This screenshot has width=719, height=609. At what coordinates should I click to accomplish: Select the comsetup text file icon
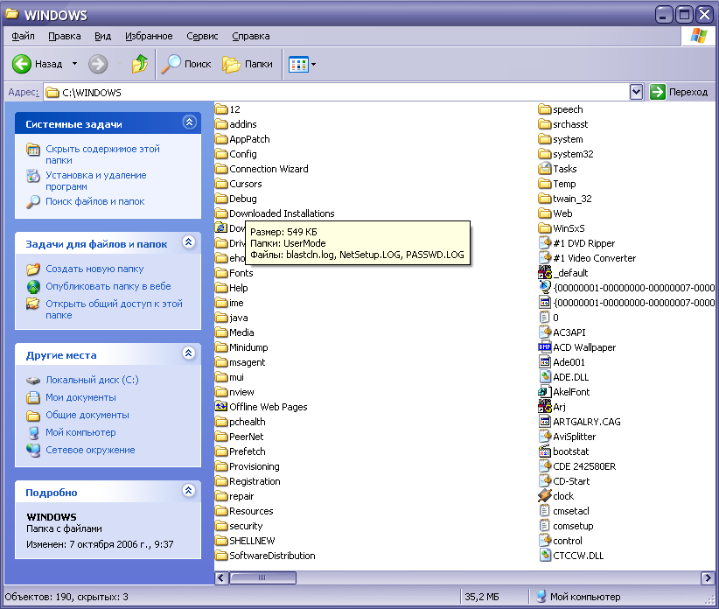click(545, 526)
